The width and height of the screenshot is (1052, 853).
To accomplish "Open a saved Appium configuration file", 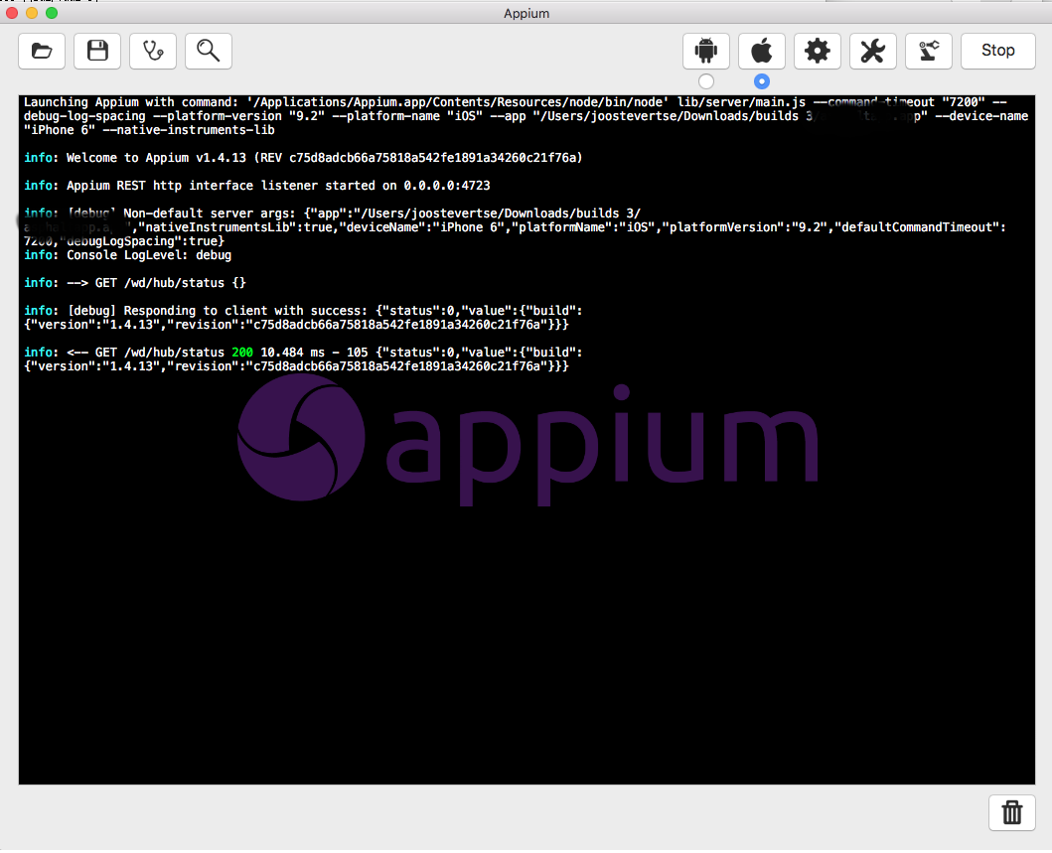I will (x=42, y=51).
